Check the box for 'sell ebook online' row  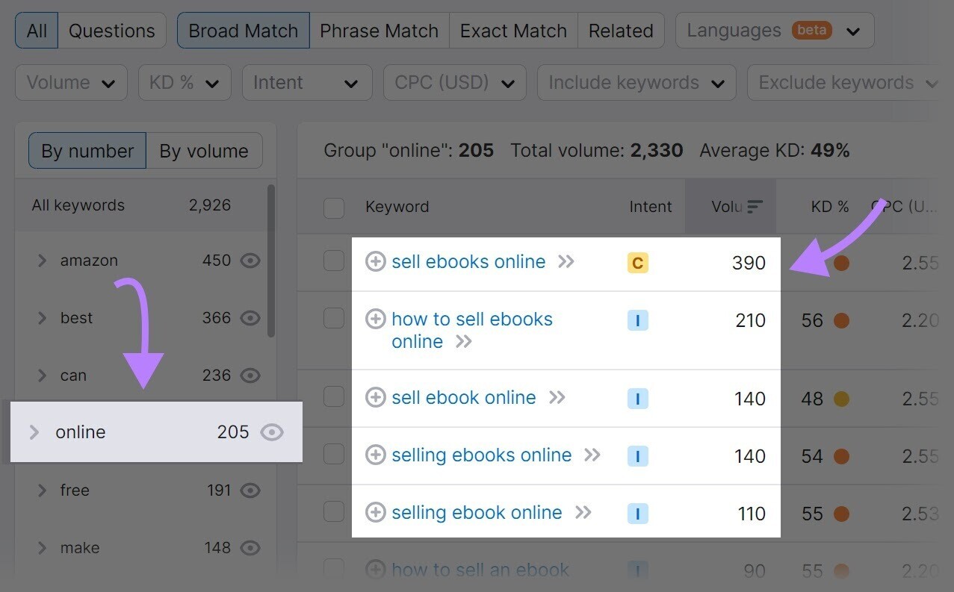[334, 396]
